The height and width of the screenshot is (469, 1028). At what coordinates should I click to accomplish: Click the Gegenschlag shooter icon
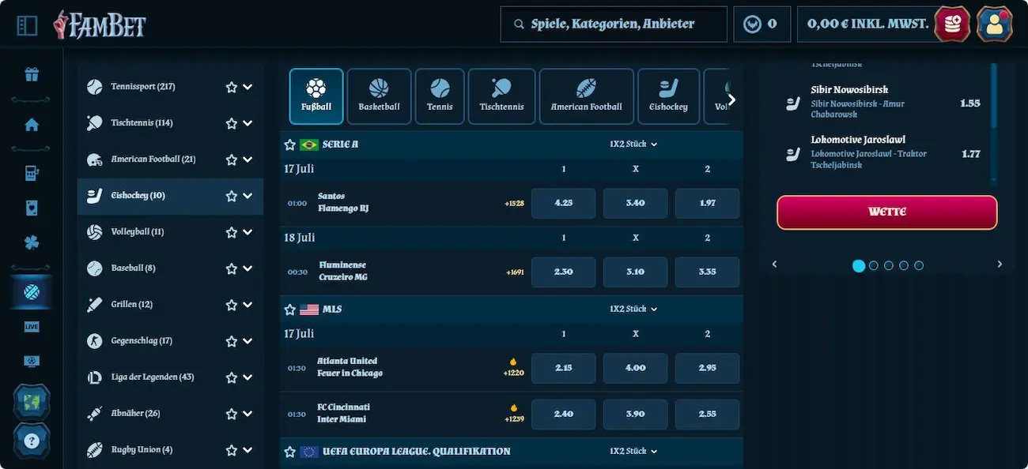tap(95, 341)
